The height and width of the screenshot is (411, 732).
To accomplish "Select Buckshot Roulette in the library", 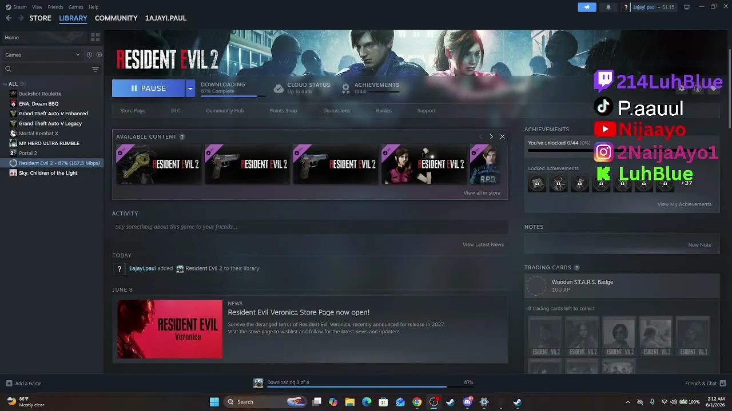I will (40, 94).
